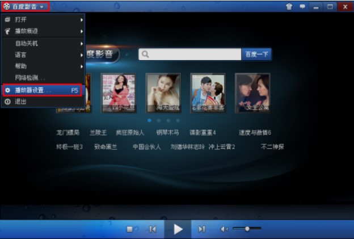Open the 致命黑兰 link

pyautogui.click(x=106, y=147)
